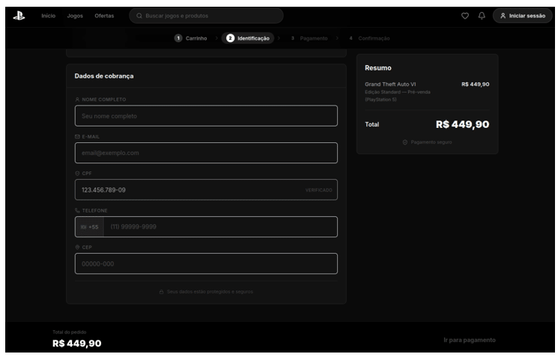Click the envelope icon next to E-MAIL
The height and width of the screenshot is (357, 558).
(x=77, y=136)
